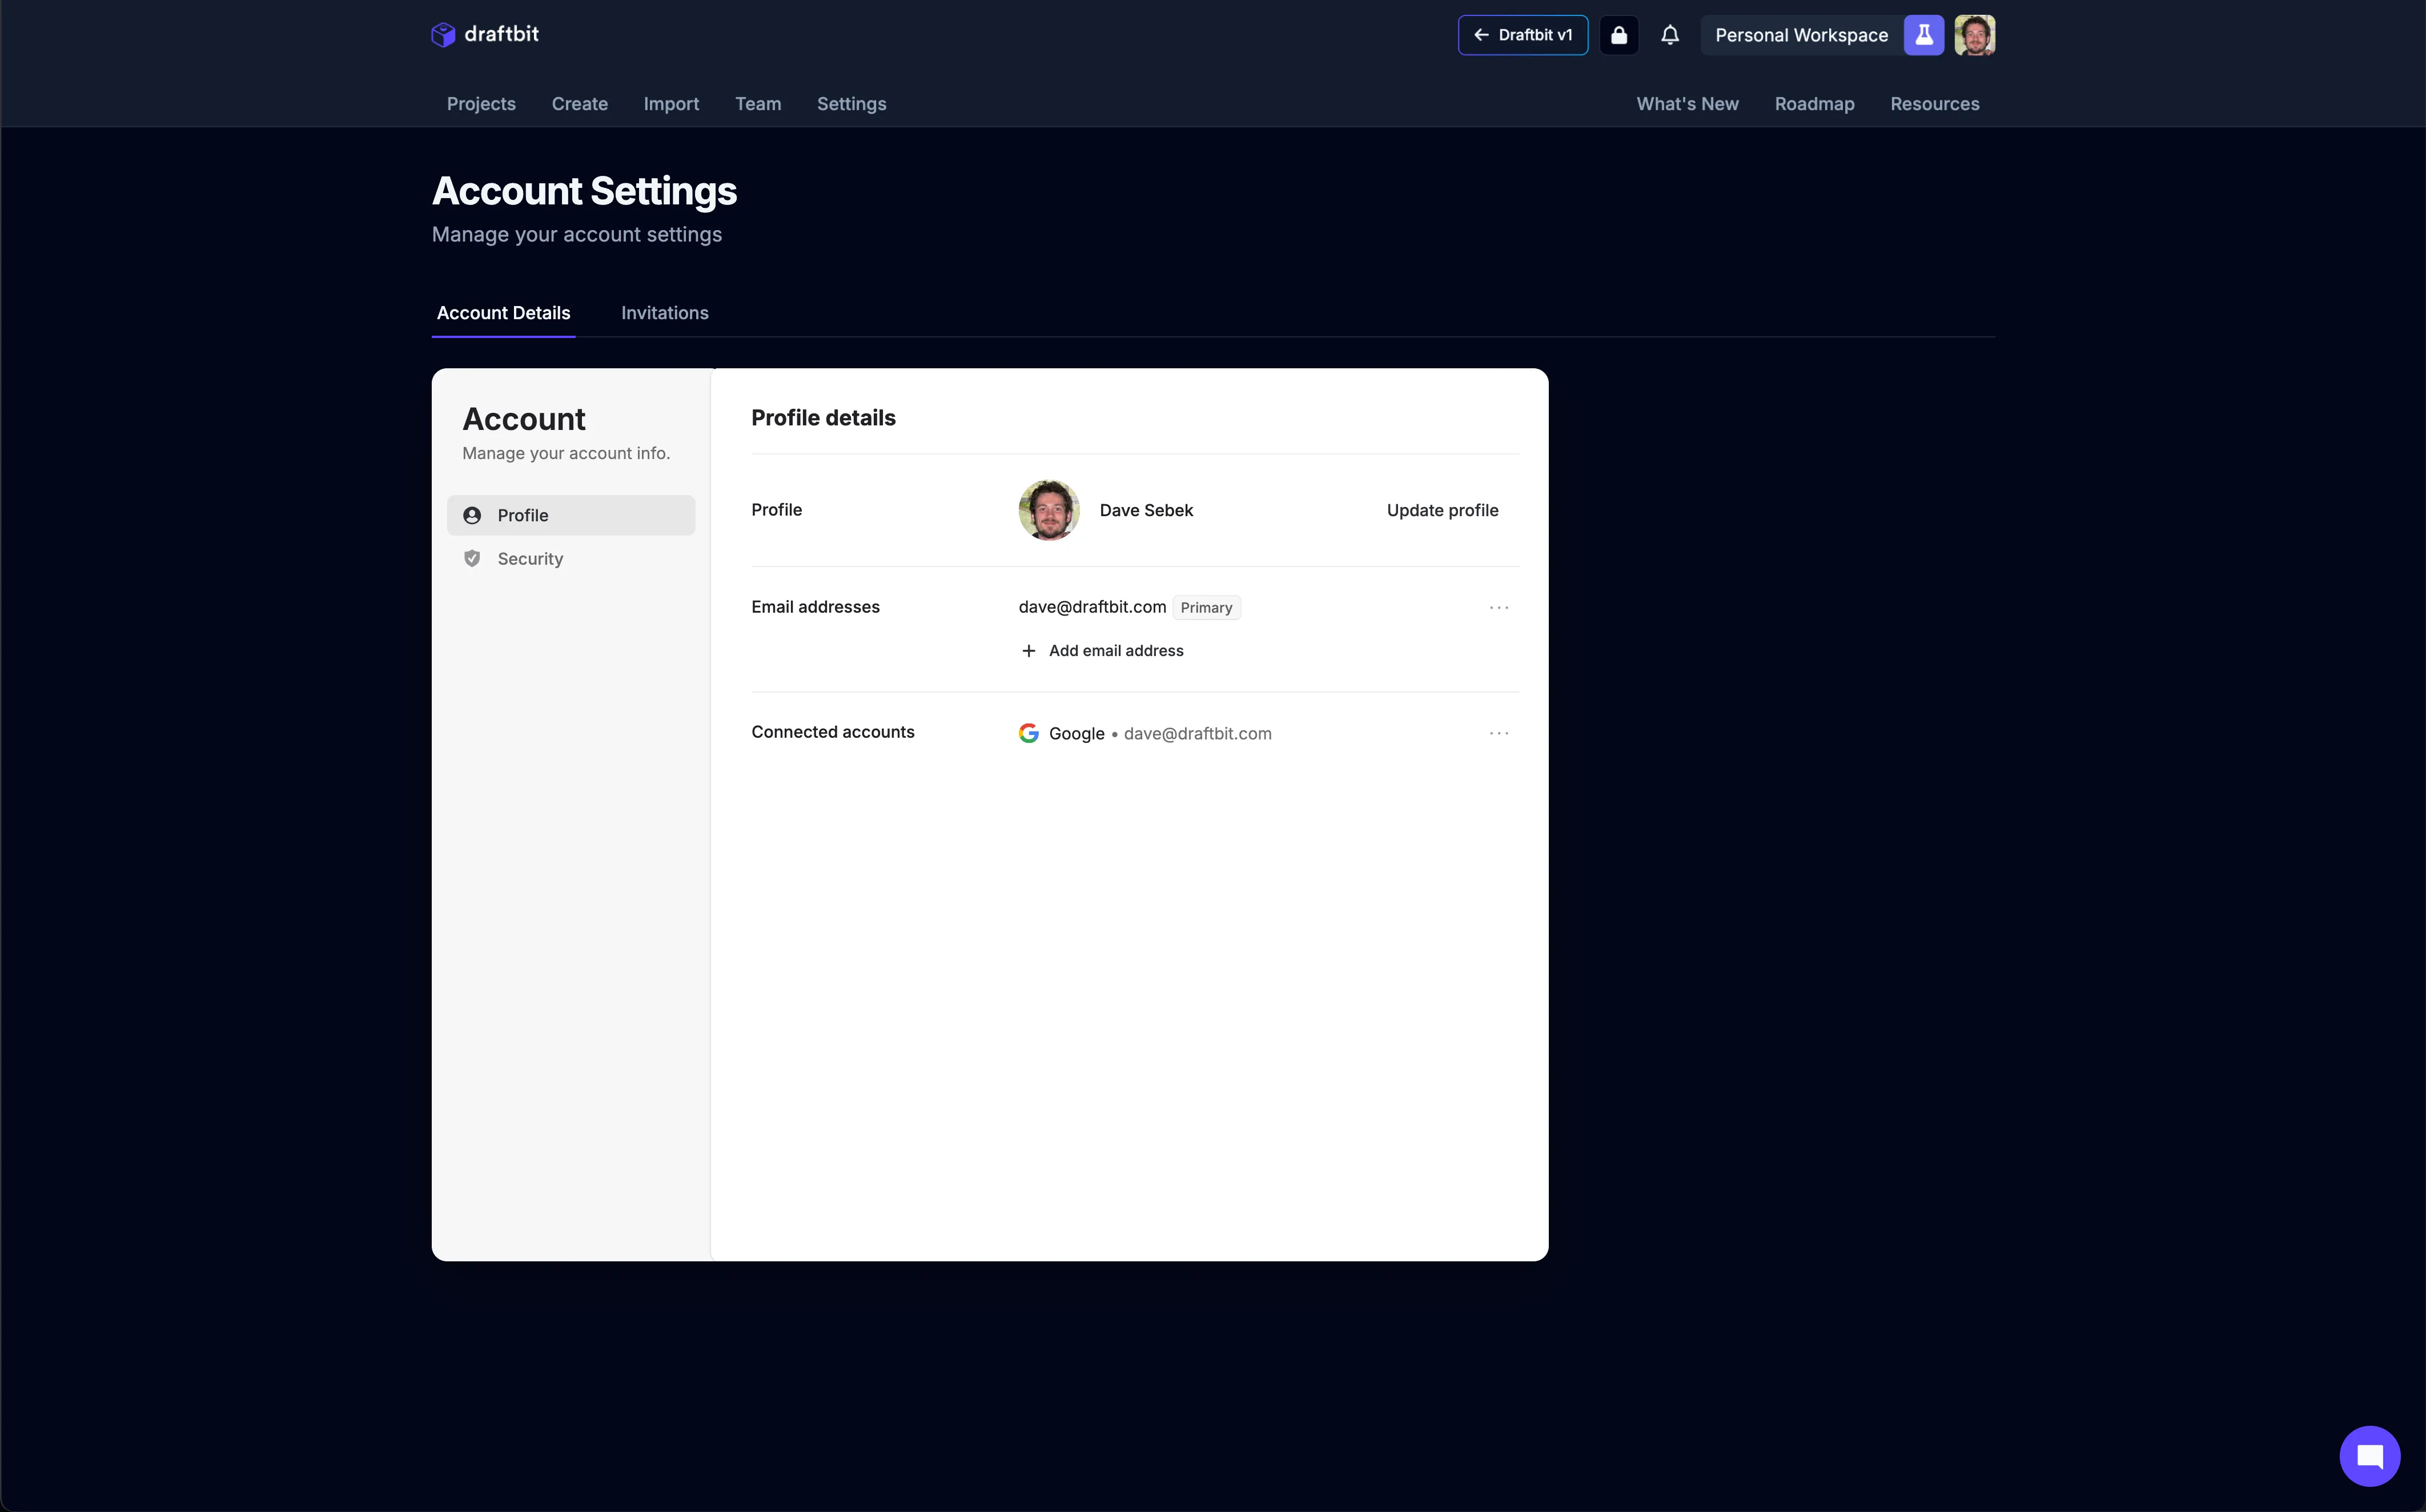Screen dimensions: 2426x1512
Task: Open the Connected accounts three-dot menu
Action: click(1499, 733)
